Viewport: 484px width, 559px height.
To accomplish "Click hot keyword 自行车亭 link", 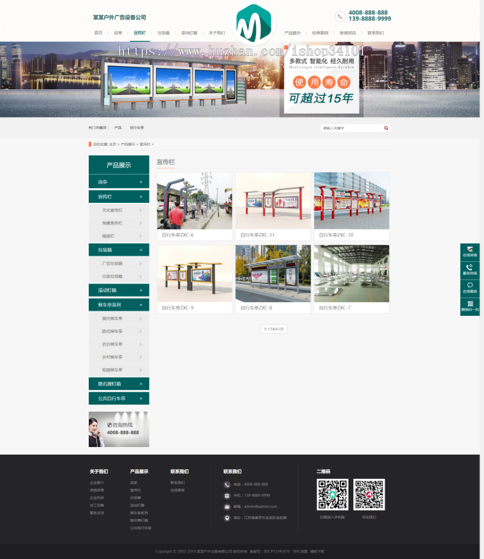I will tap(137, 128).
